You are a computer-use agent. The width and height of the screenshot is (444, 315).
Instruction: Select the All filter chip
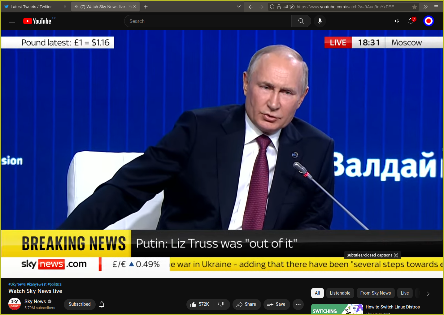point(317,293)
